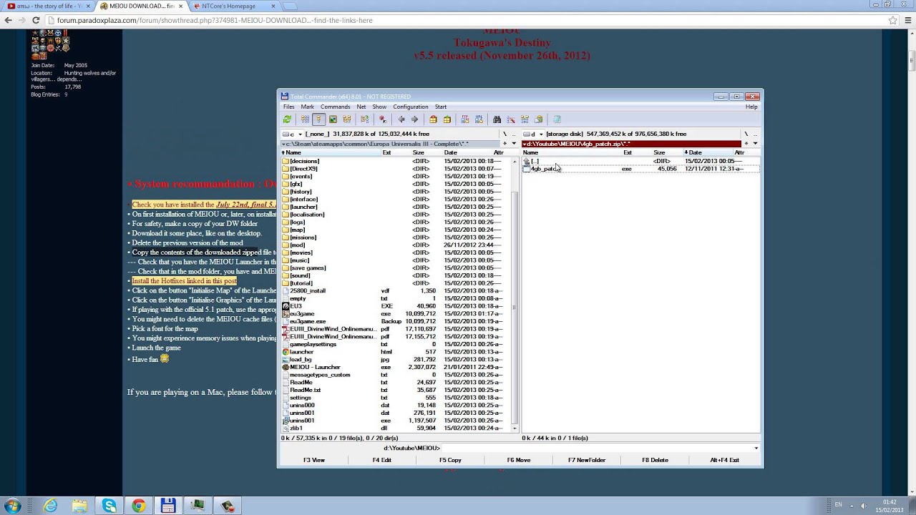Image resolution: width=916 pixels, height=515 pixels.
Task: Click the F7 NewFolder button
Action: [x=587, y=460]
